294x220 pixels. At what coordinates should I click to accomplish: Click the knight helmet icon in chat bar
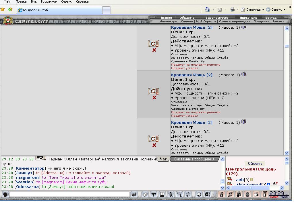[x=207, y=195]
